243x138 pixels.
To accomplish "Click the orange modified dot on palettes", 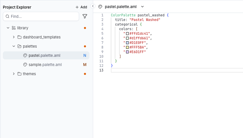I will click(x=85, y=46).
